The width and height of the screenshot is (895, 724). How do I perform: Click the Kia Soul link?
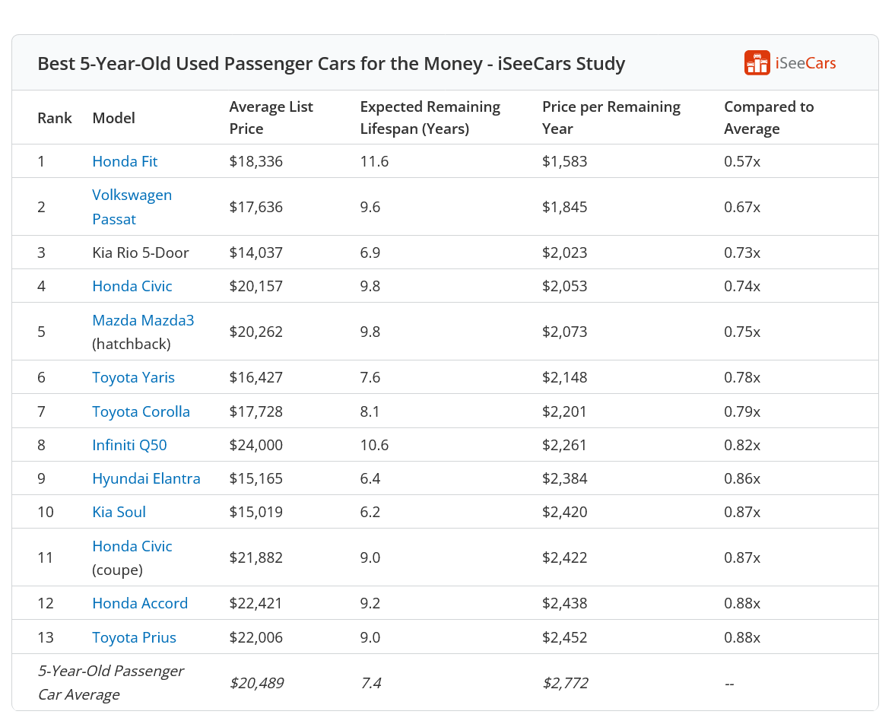coord(119,512)
